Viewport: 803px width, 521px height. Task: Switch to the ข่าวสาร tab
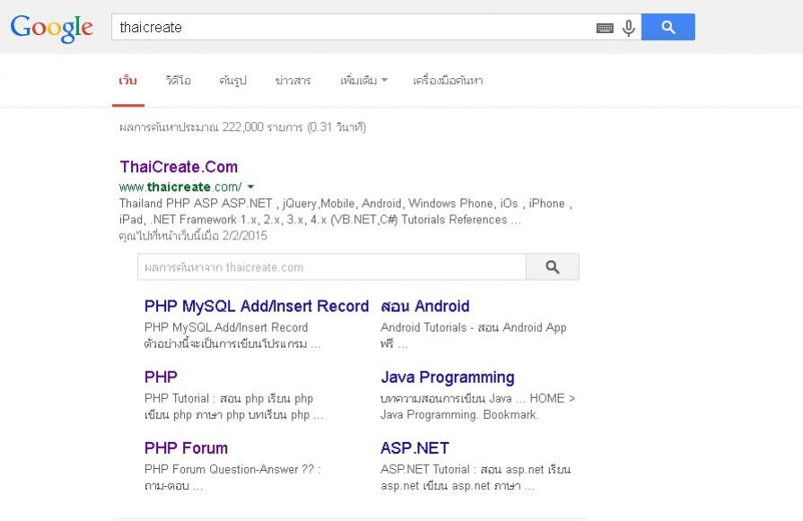coord(292,81)
